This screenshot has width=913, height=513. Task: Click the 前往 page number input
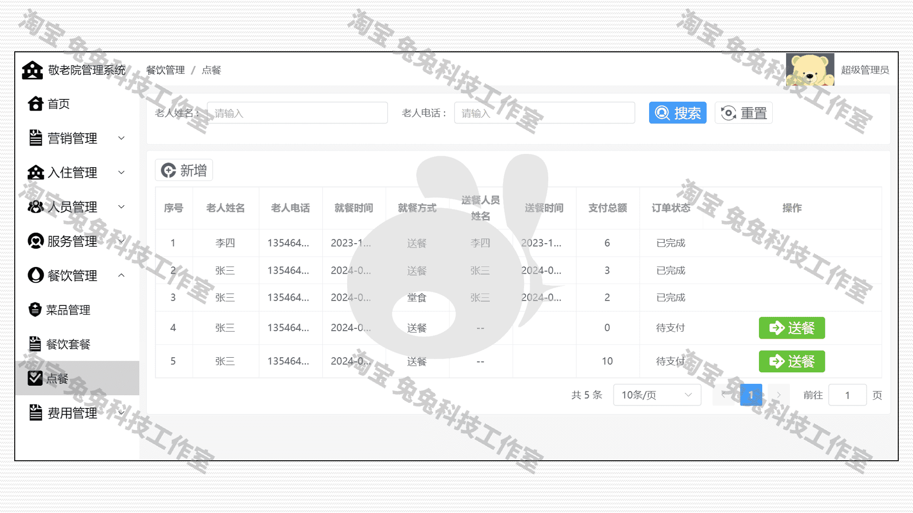coord(847,395)
